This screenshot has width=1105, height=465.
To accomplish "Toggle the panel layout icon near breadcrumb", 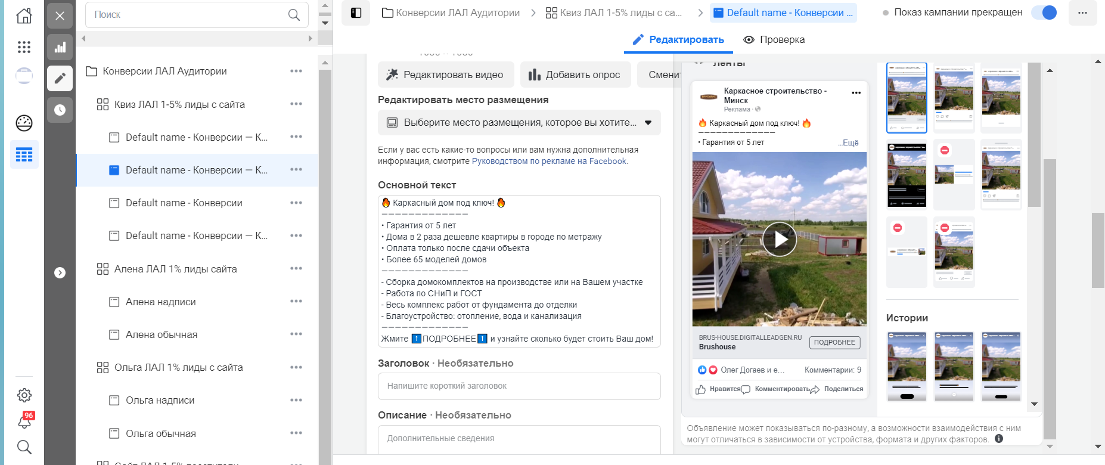I will click(356, 13).
